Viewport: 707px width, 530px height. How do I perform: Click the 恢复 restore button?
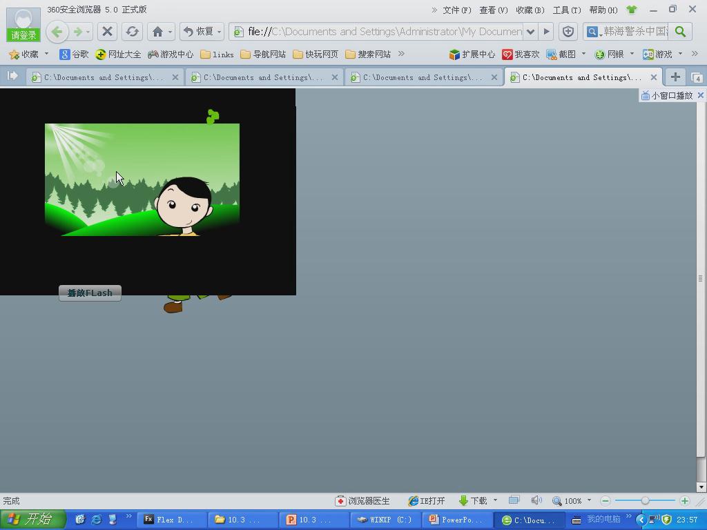tap(198, 32)
